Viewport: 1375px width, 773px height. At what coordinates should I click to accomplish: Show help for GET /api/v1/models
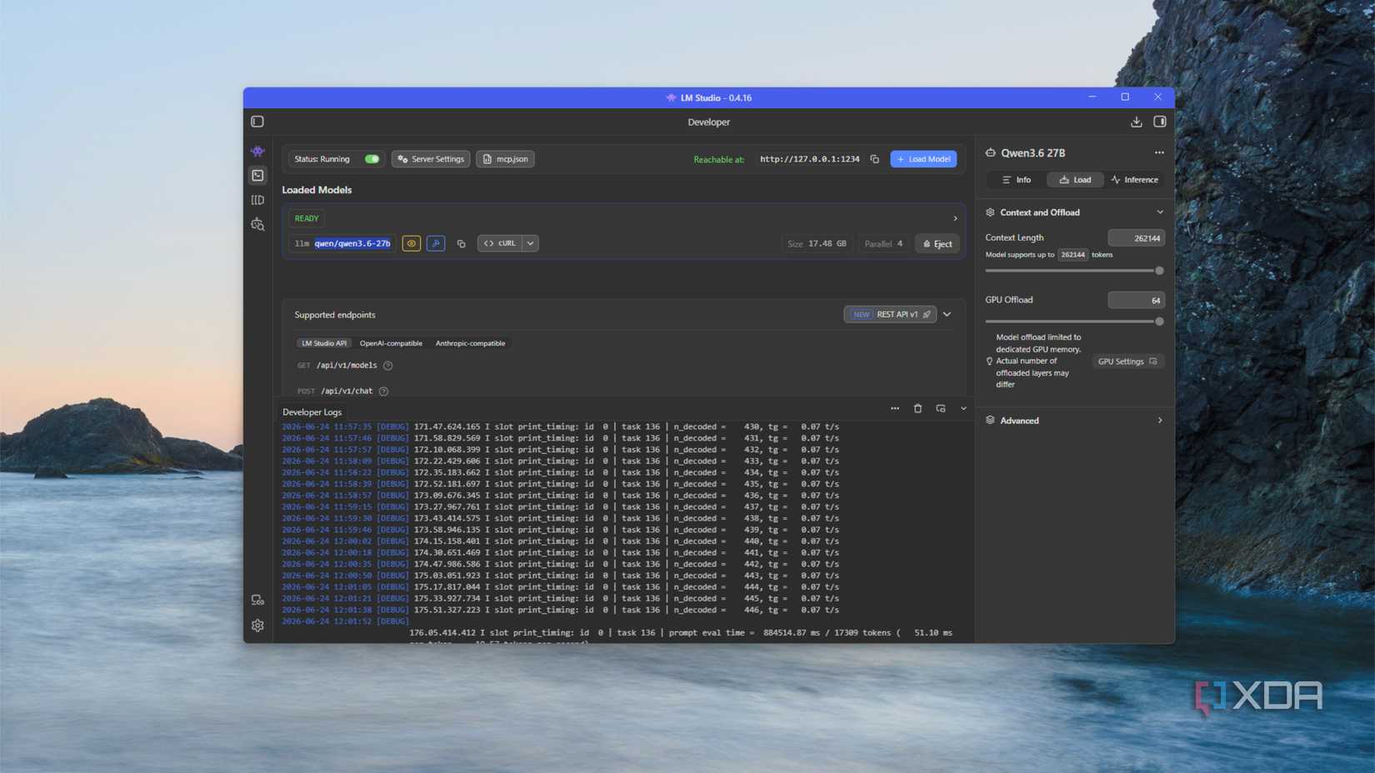coord(387,366)
